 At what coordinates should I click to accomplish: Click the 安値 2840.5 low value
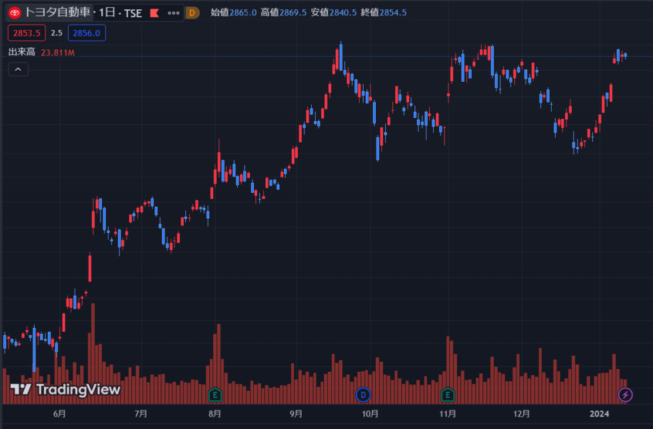(334, 13)
